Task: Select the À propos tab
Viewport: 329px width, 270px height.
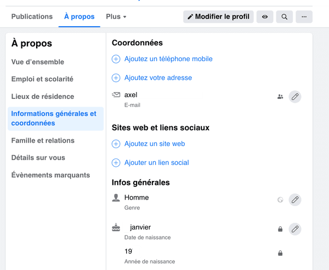Action: (x=80, y=17)
